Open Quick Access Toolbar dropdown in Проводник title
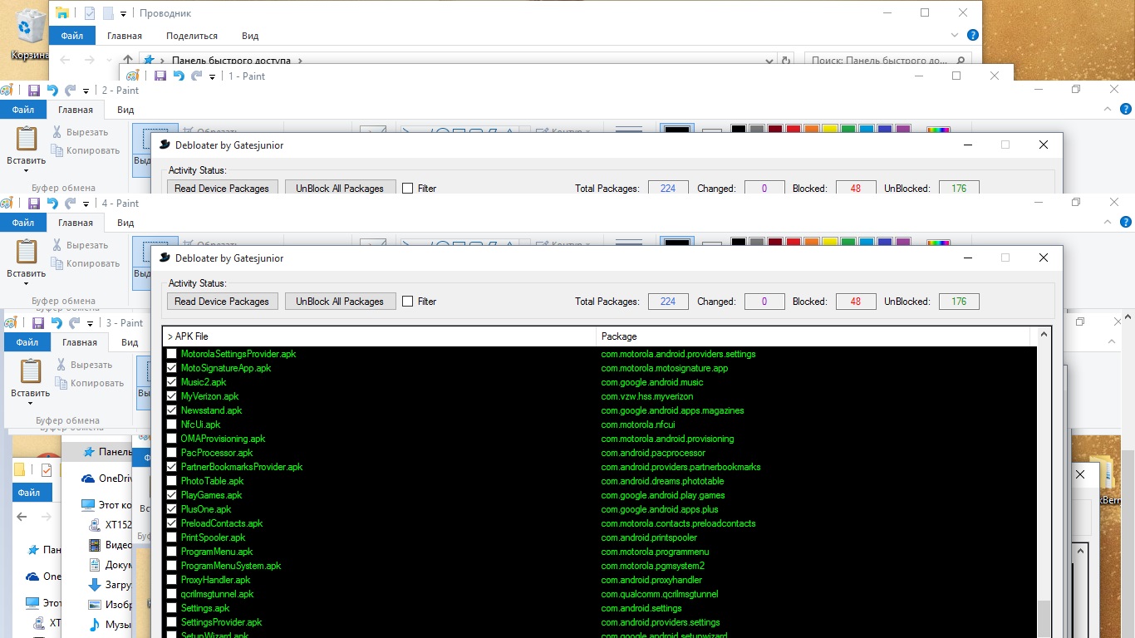This screenshot has width=1135, height=638. (x=123, y=13)
